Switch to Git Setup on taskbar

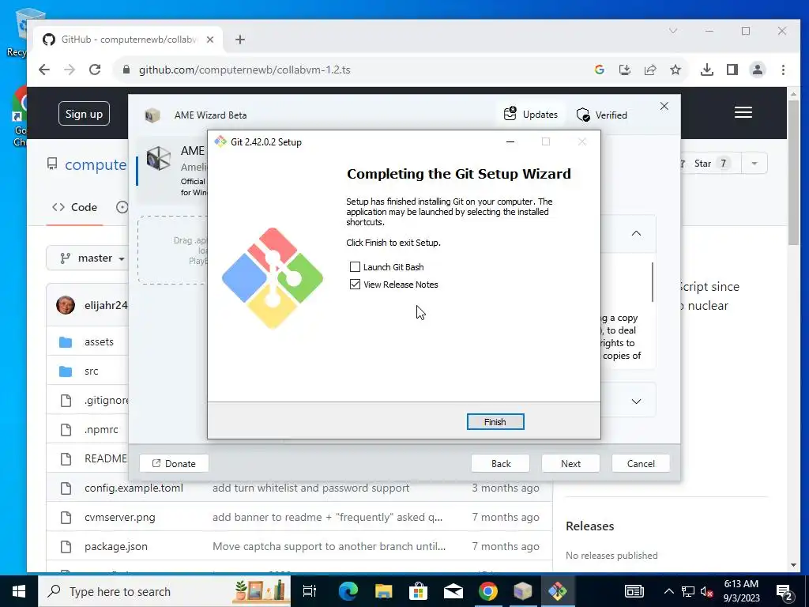coord(558,591)
